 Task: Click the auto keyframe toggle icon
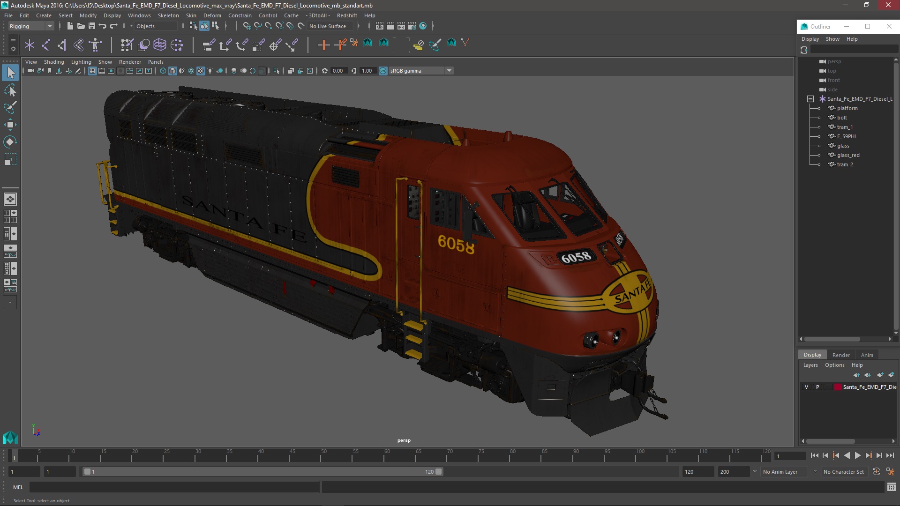point(877,472)
